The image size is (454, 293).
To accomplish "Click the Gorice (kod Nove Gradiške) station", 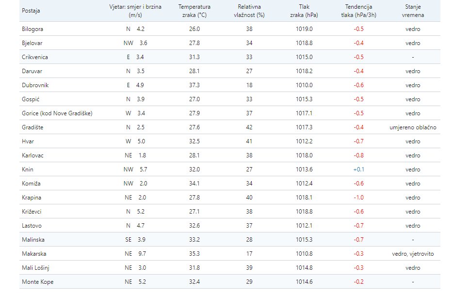I will pos(57,113).
